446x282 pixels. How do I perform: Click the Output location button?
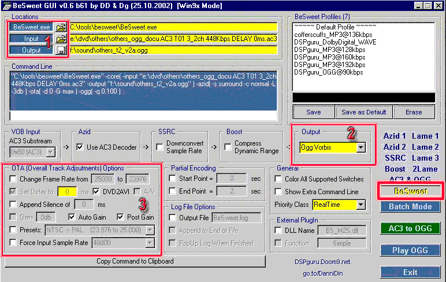point(31,50)
